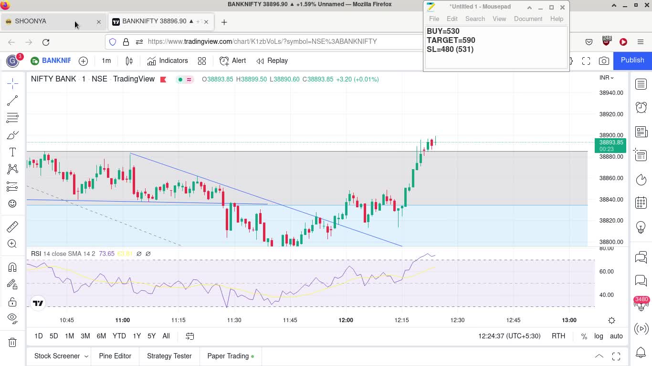This screenshot has width=652, height=366.
Task: Select the trend line drawing tool
Action: tap(12, 101)
